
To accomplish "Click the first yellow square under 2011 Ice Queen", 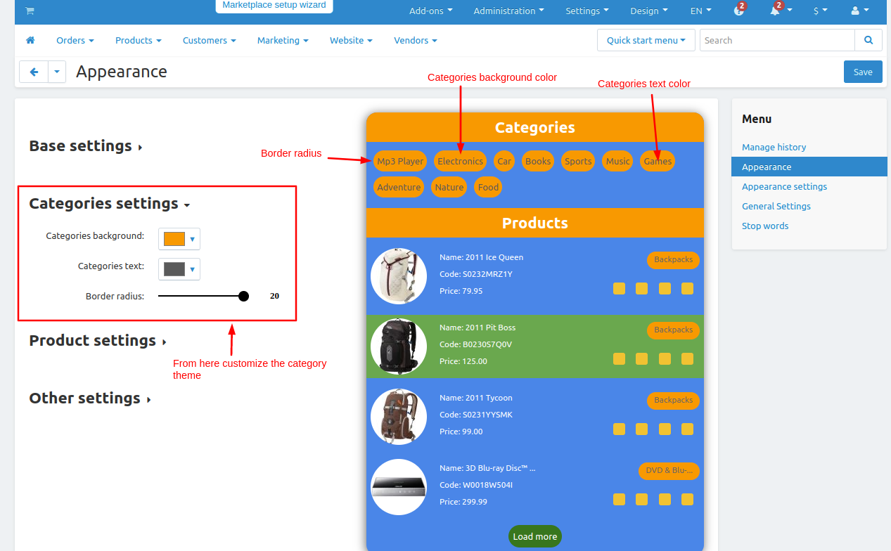I will point(619,289).
